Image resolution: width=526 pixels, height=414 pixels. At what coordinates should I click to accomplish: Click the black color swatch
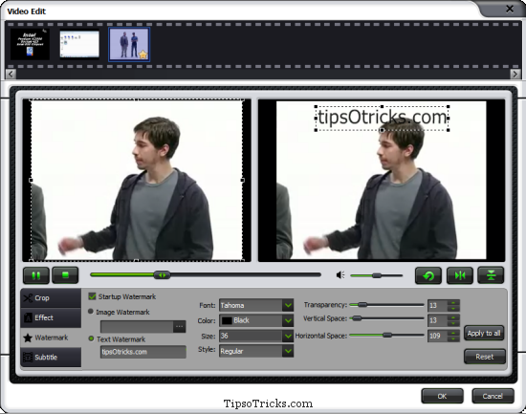point(227,320)
